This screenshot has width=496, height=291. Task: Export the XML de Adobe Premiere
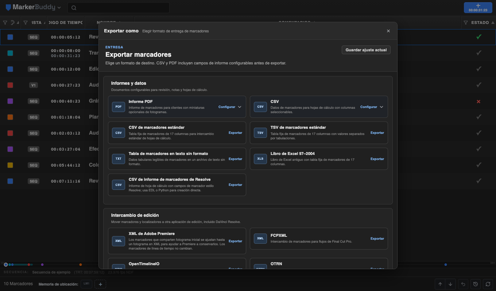click(235, 241)
